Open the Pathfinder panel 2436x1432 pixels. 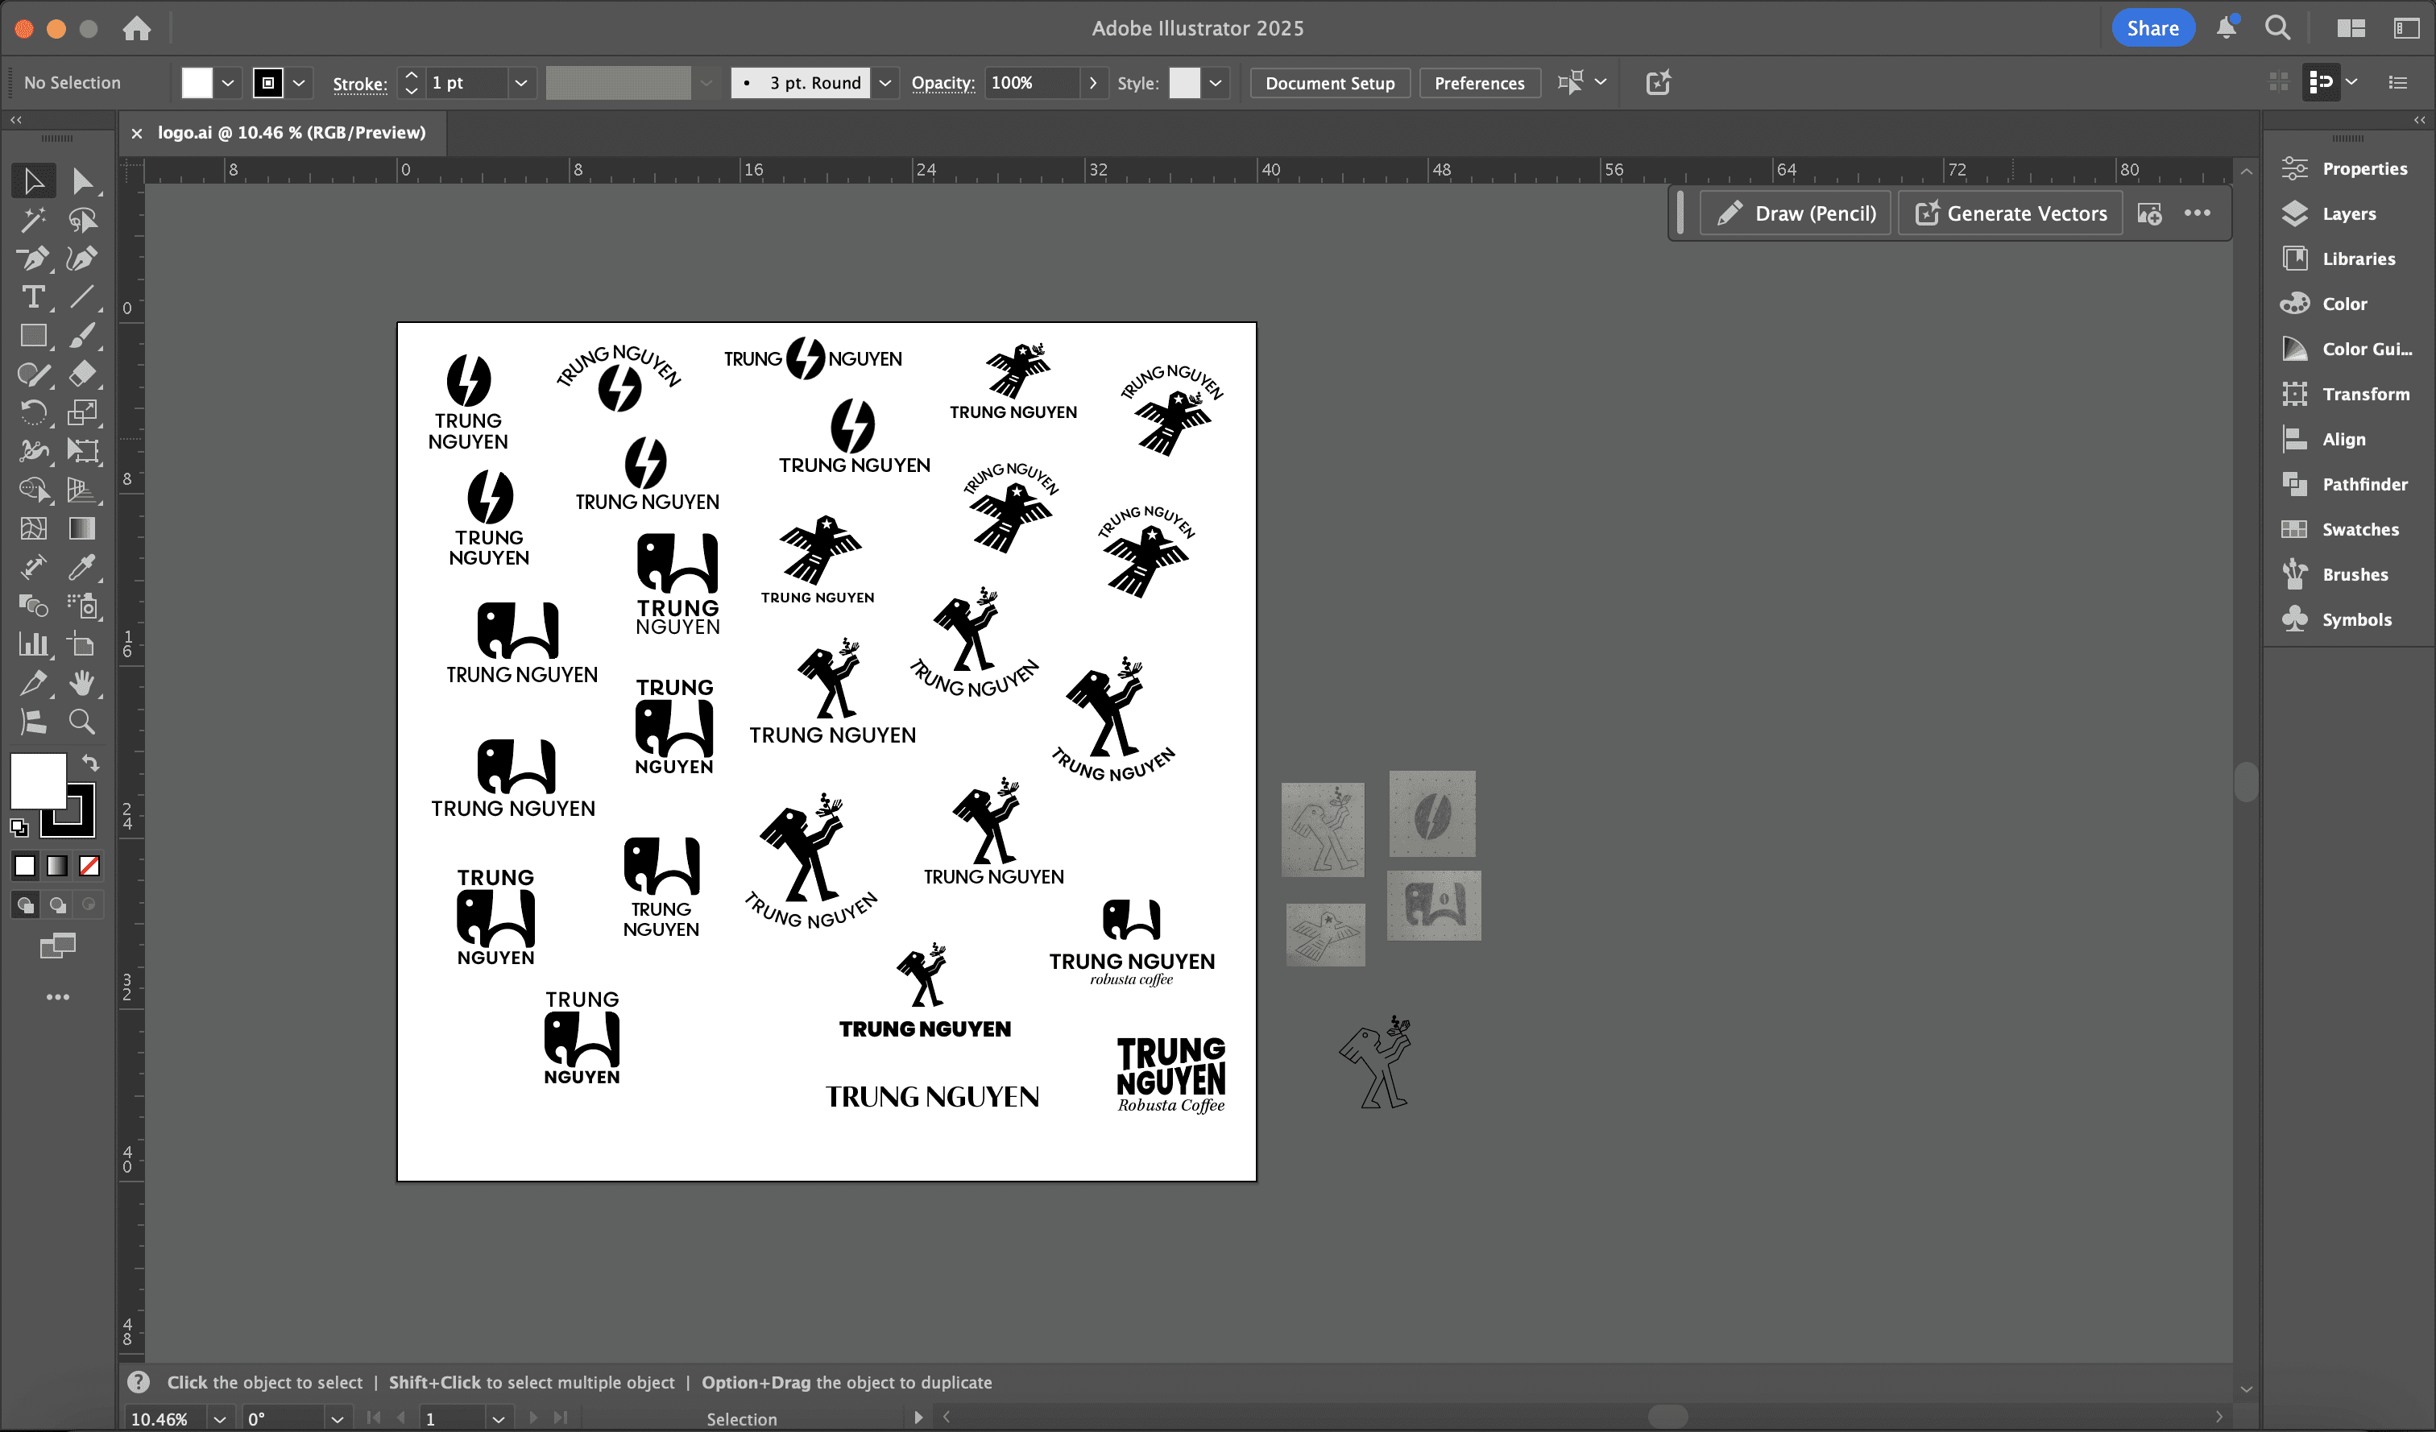[x=2363, y=484]
